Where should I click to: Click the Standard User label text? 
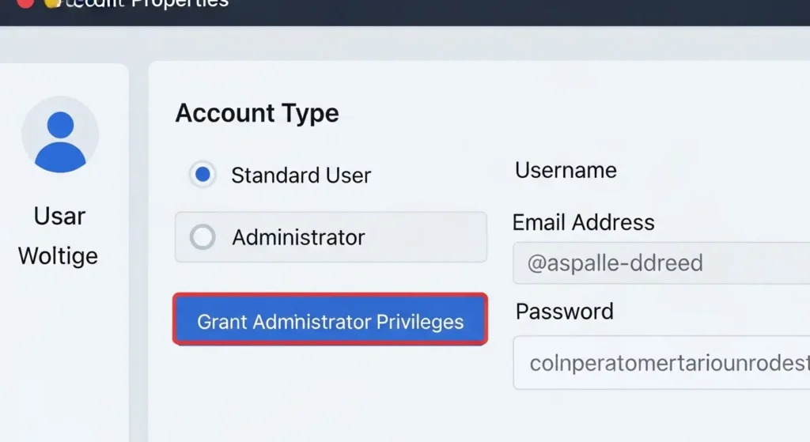(301, 176)
